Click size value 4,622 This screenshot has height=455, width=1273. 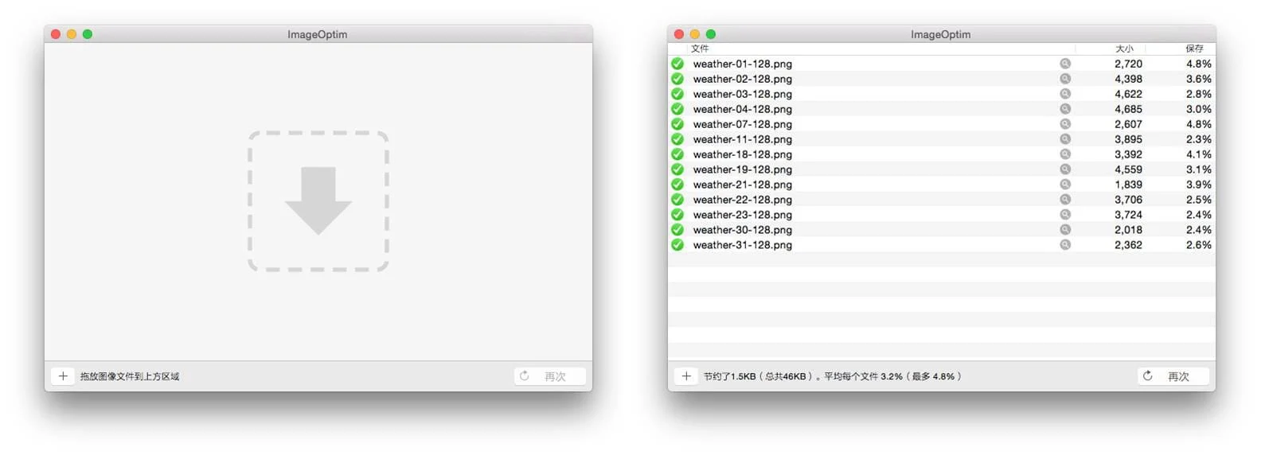[1128, 94]
